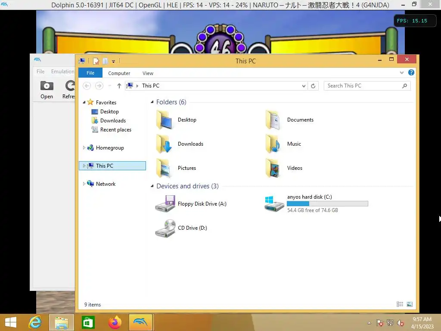The width and height of the screenshot is (441, 331).
Task: Open the Pictures folder icon
Action: 164,168
